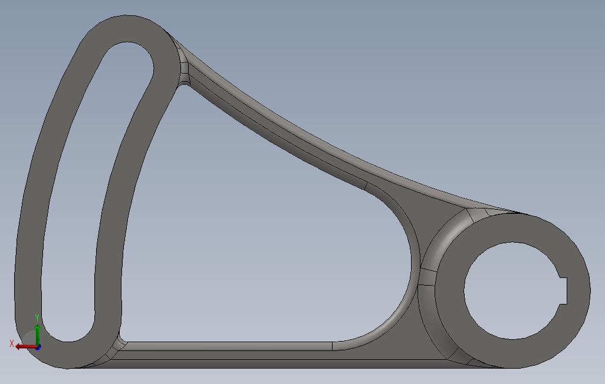This screenshot has height=384, width=605.
Task: Click the red X axis arrow of the triad
Action: 26,347
